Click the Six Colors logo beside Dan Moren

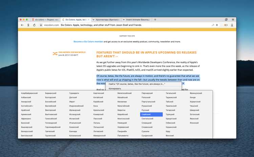tap(55, 54)
